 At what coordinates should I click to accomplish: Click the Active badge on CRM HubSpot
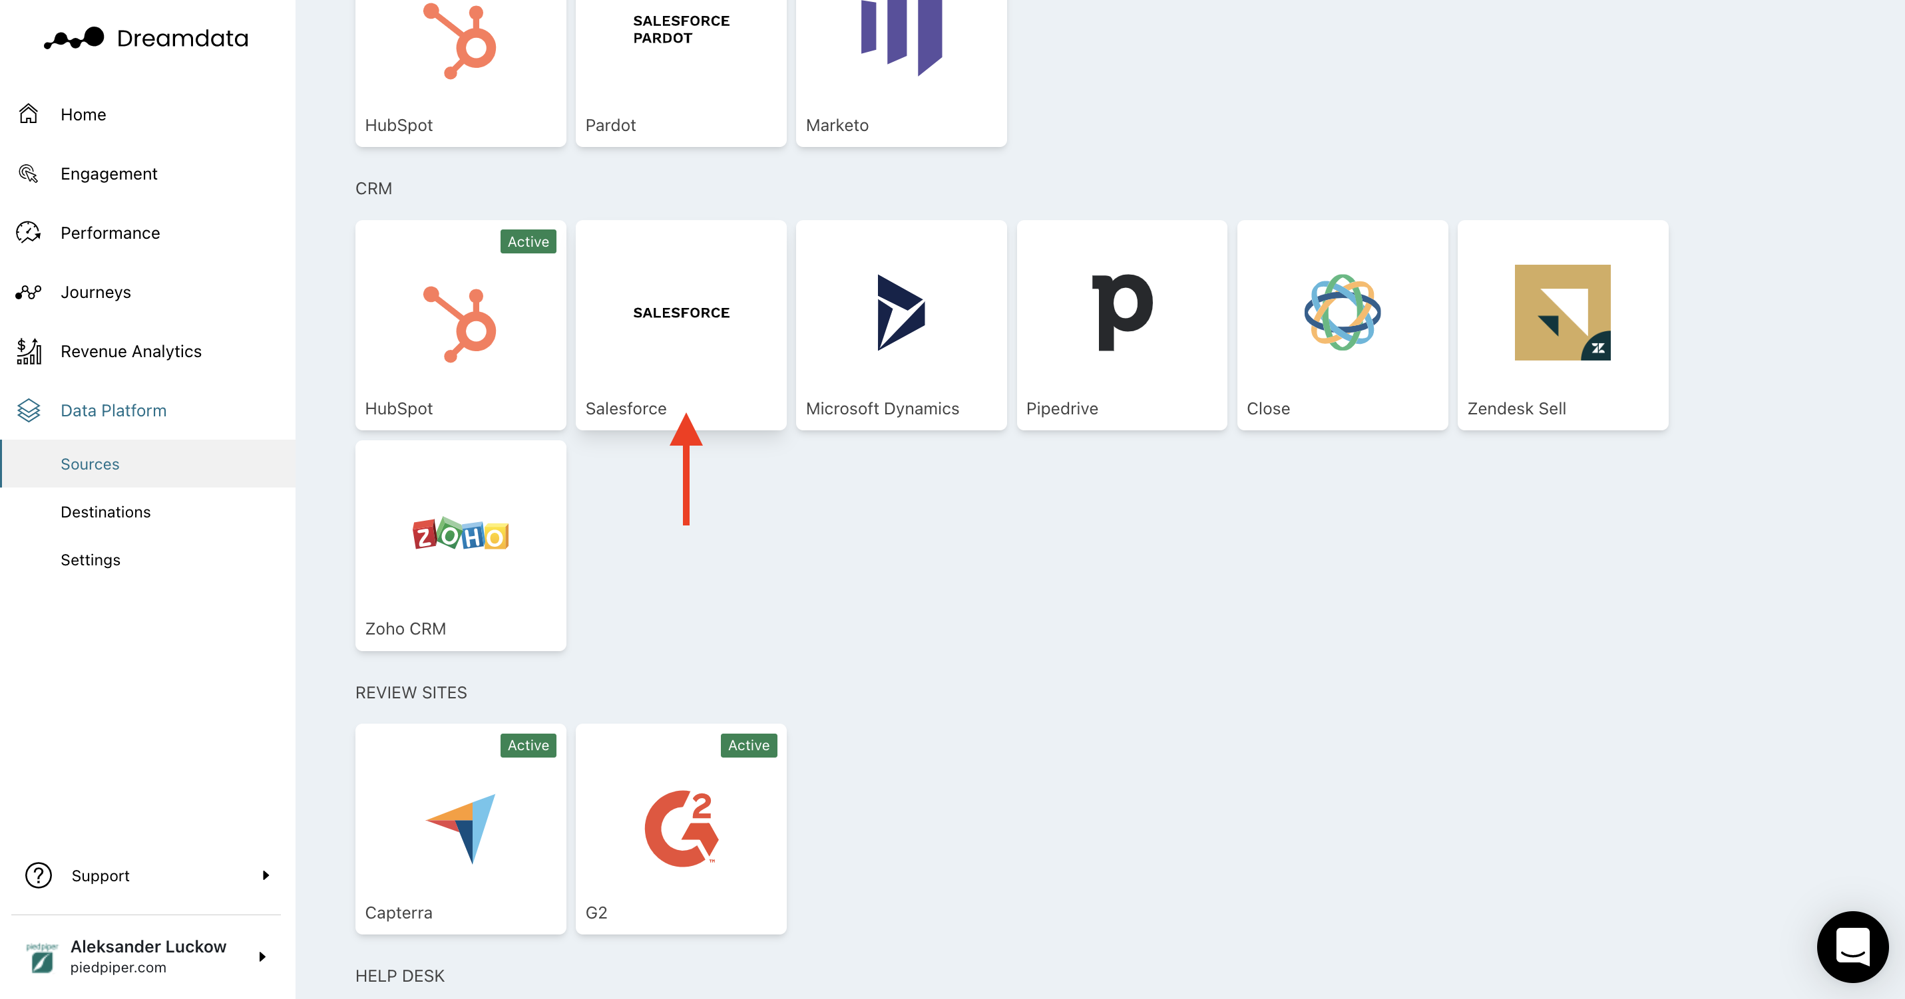click(x=528, y=241)
